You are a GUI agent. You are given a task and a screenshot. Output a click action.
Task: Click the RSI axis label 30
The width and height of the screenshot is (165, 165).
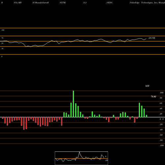[2, 49]
